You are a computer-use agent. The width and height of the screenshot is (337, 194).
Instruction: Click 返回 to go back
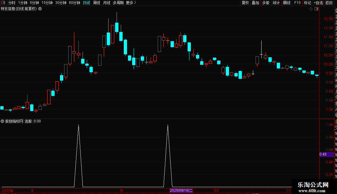tap(329, 3)
